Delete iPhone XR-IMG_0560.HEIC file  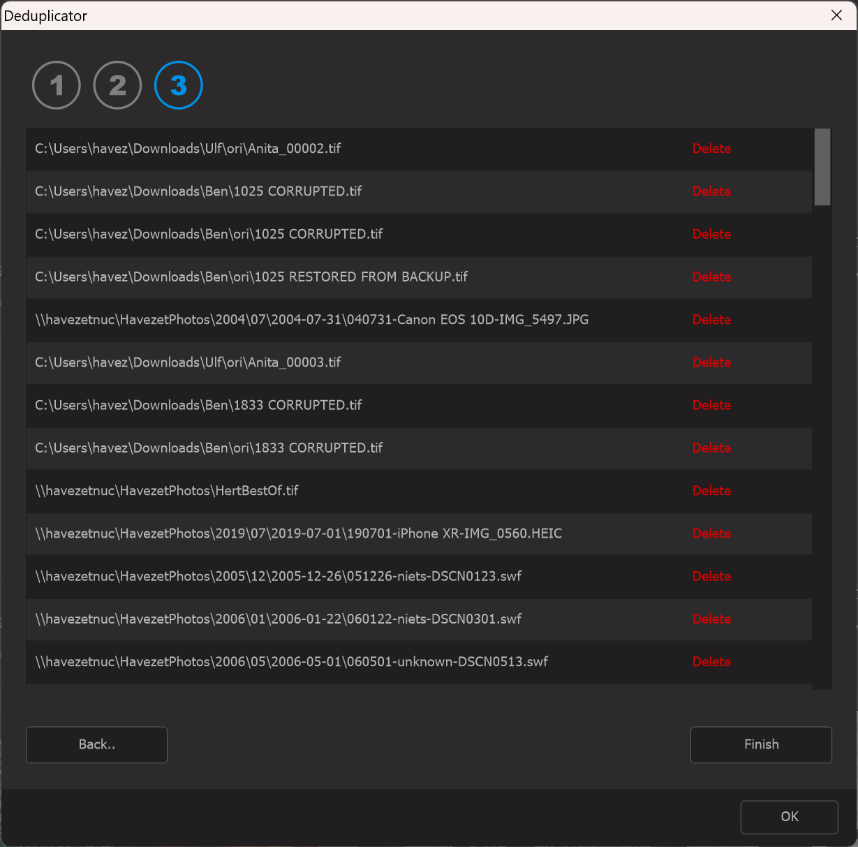coord(711,533)
